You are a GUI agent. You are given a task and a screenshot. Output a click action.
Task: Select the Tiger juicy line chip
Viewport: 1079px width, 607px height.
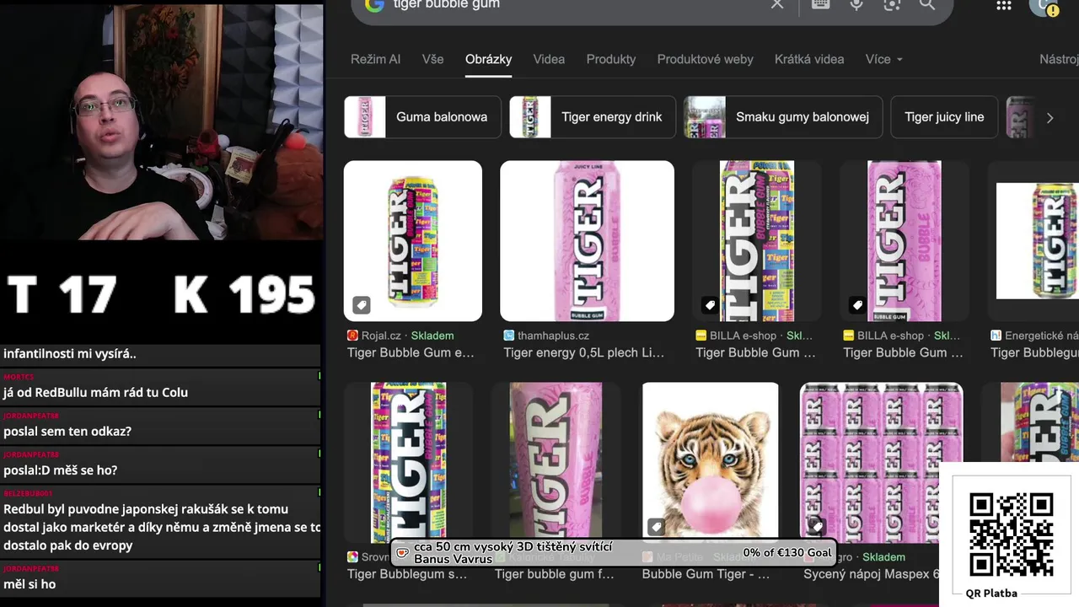point(944,117)
